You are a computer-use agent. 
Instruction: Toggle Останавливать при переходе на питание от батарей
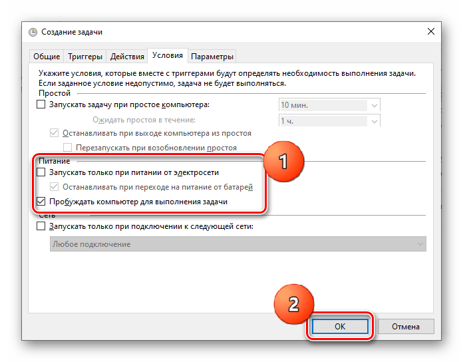click(54, 186)
